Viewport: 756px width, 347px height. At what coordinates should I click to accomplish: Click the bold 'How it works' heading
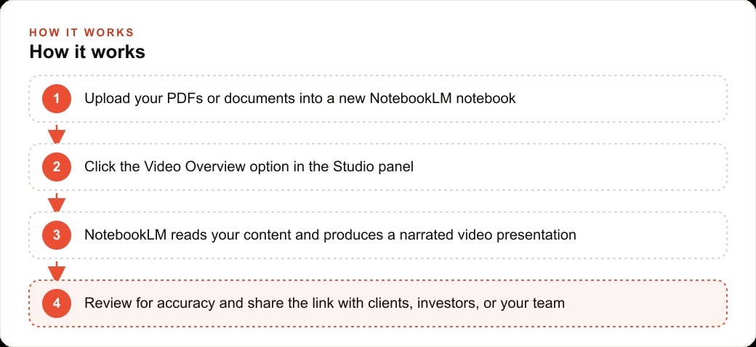pos(87,52)
